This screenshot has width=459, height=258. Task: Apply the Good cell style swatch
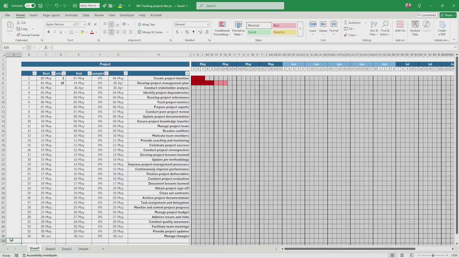[259, 32]
